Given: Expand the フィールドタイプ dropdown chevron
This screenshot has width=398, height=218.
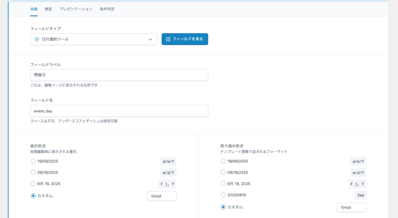Looking at the screenshot, I should pos(150,39).
